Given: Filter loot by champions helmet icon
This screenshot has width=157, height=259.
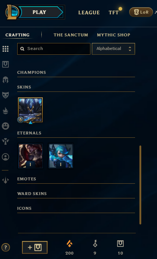Looking at the screenshot, I should pos(5,80).
